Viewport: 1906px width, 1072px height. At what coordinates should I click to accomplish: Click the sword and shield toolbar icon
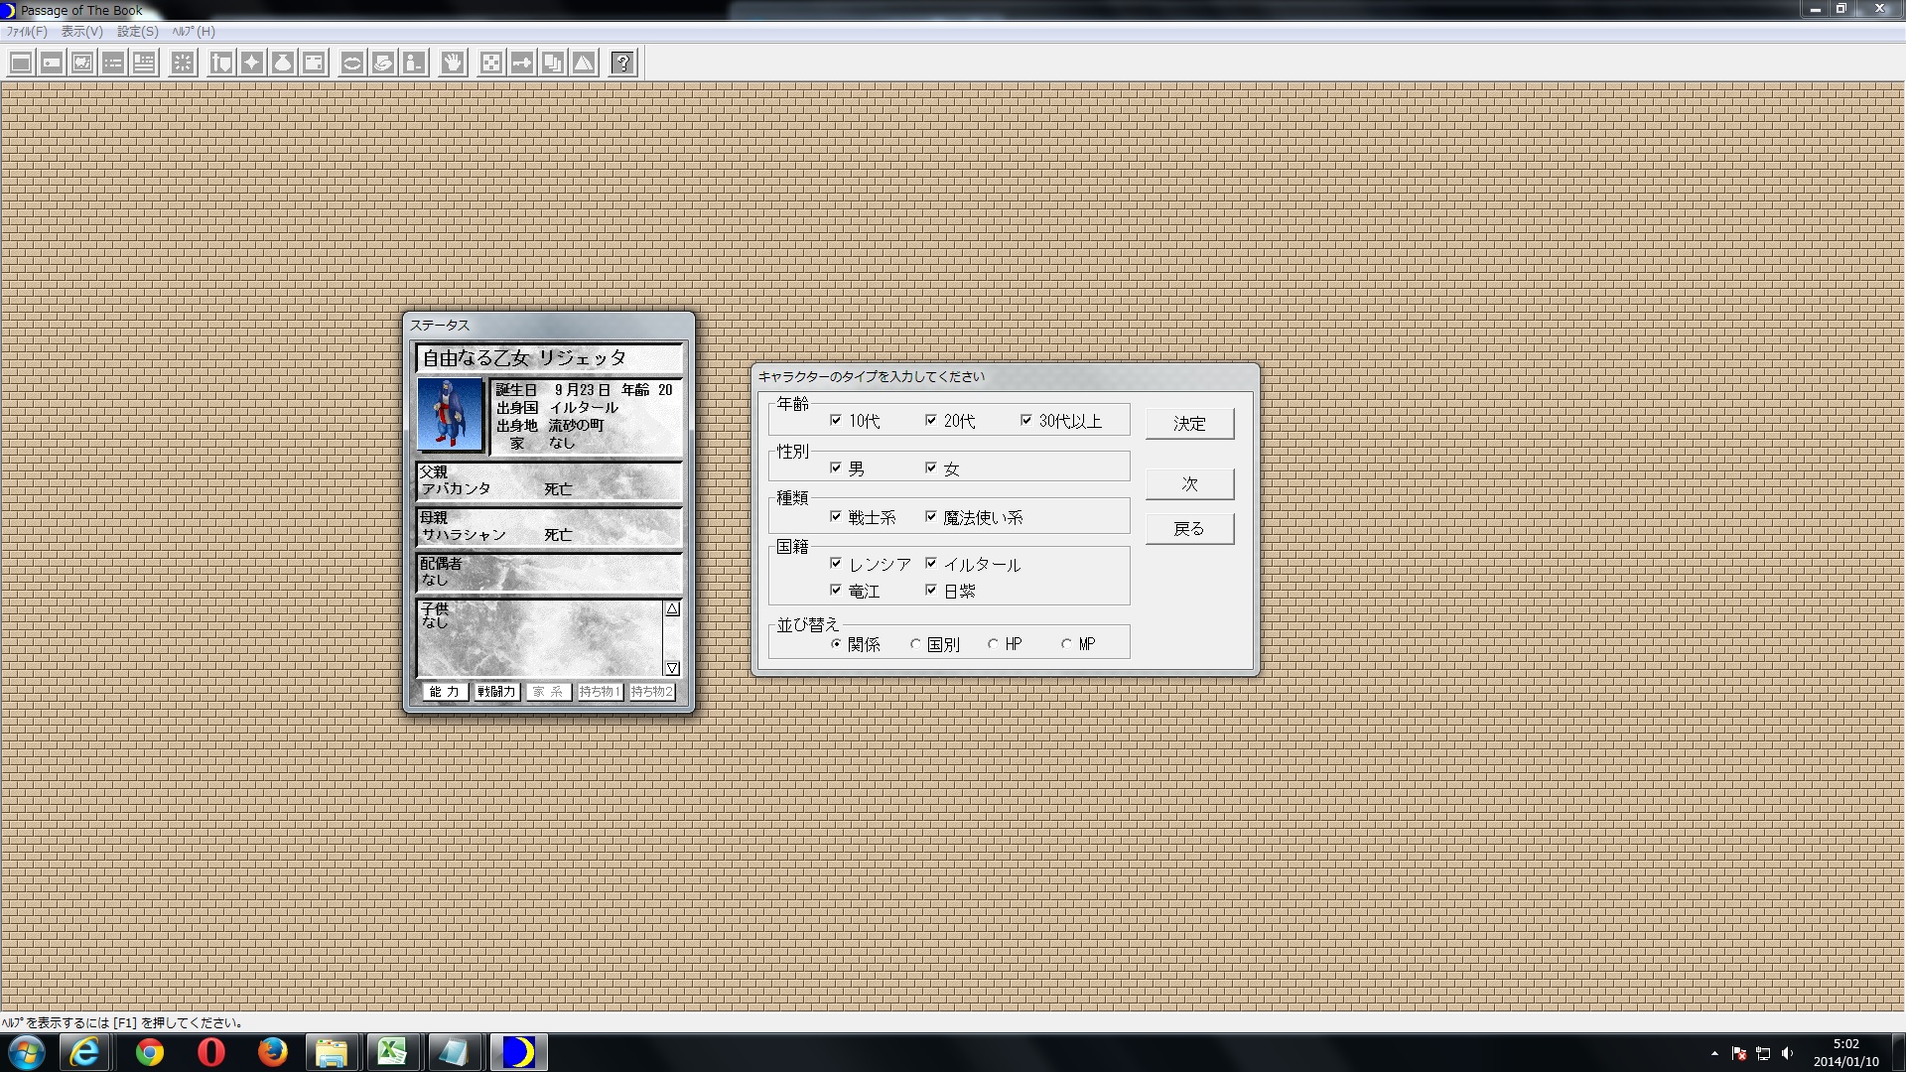(220, 64)
